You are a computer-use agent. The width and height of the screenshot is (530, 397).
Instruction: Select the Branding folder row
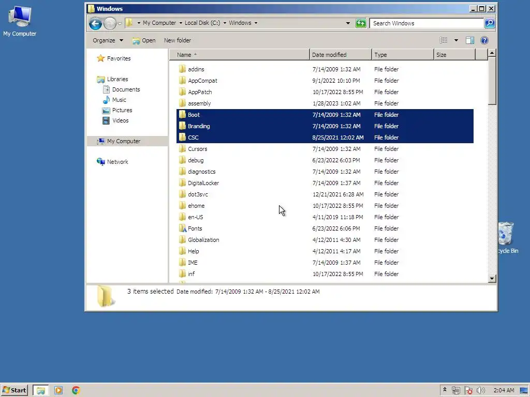tap(325, 126)
